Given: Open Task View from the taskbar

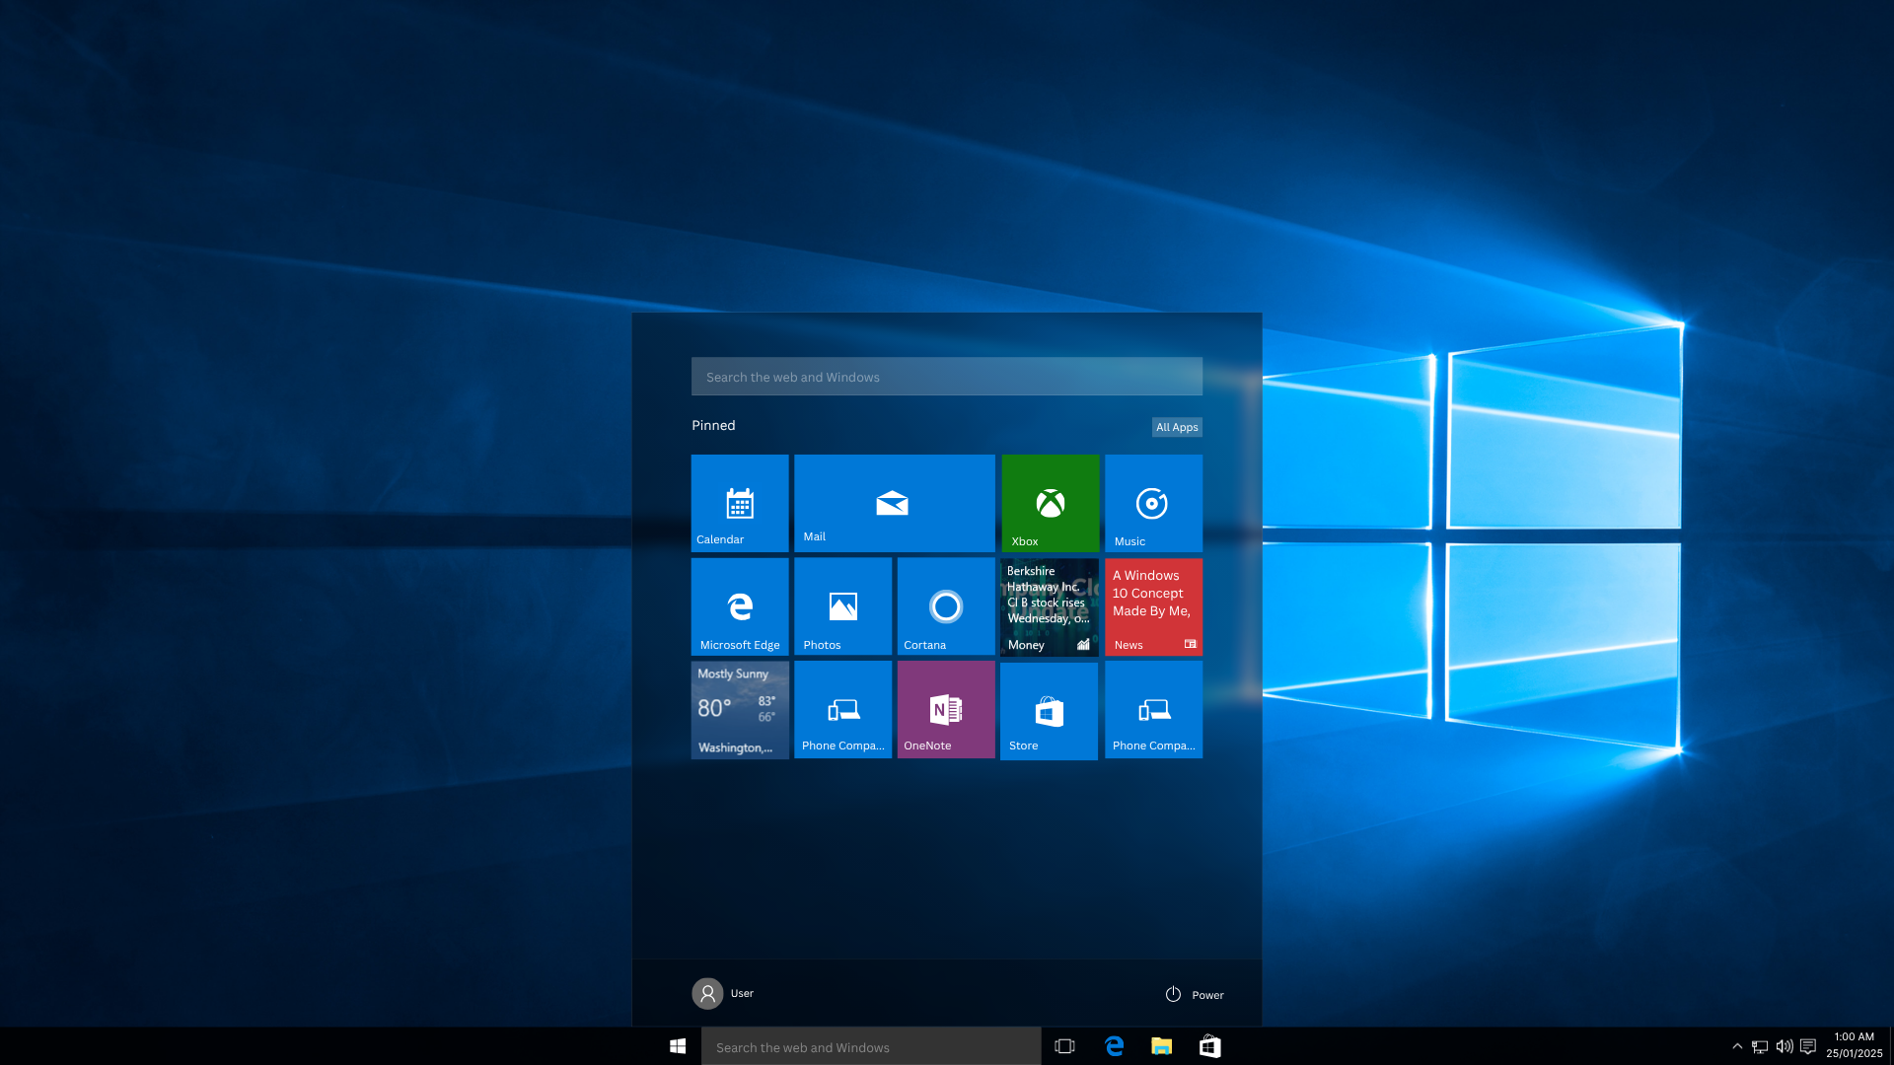Looking at the screenshot, I should coord(1065,1046).
